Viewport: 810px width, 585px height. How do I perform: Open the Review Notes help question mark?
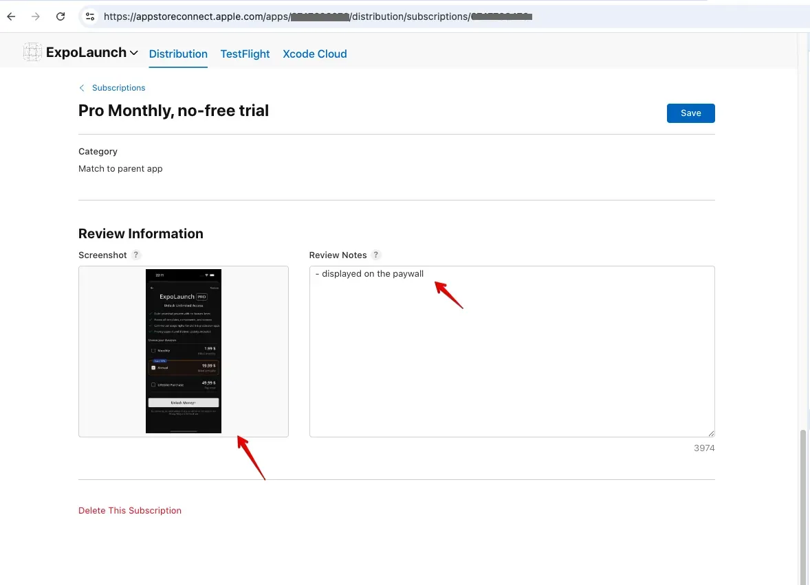pyautogui.click(x=376, y=255)
